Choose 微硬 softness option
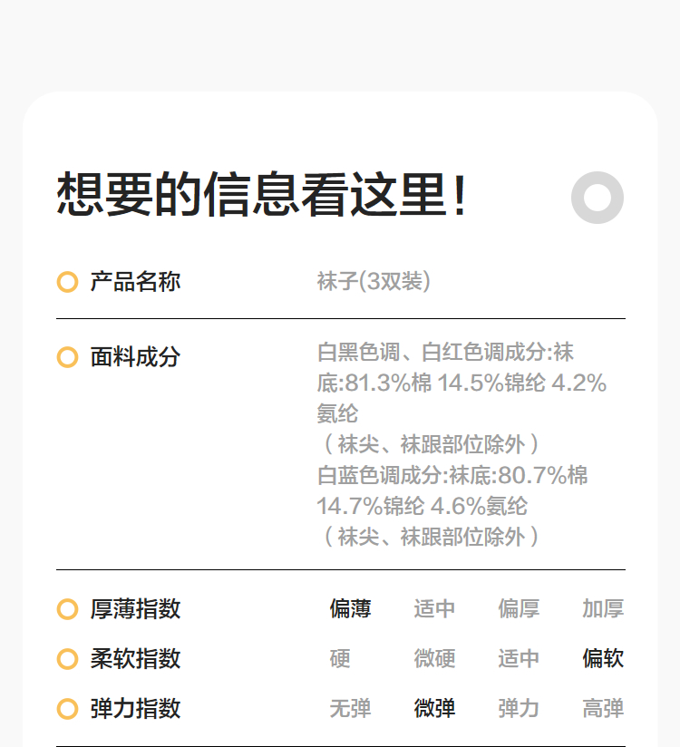The height and width of the screenshot is (747, 680). [x=435, y=659]
